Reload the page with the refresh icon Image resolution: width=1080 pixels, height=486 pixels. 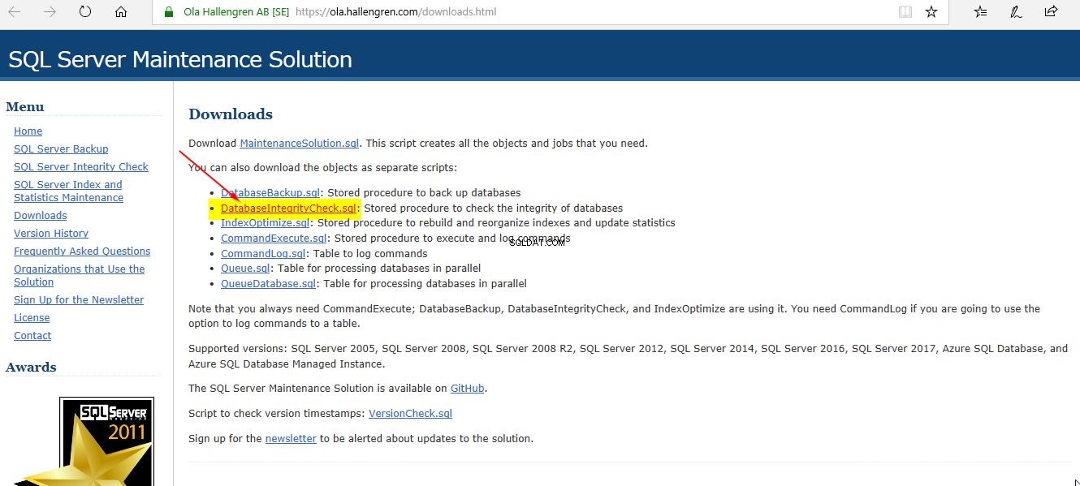85,12
